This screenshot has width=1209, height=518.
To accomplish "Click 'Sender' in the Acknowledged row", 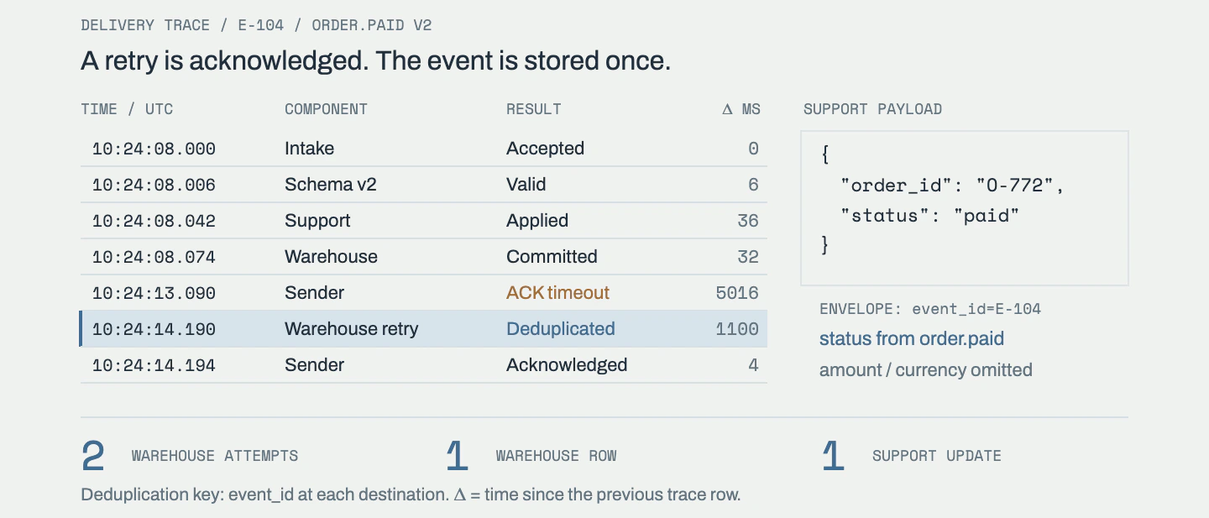I will click(314, 365).
